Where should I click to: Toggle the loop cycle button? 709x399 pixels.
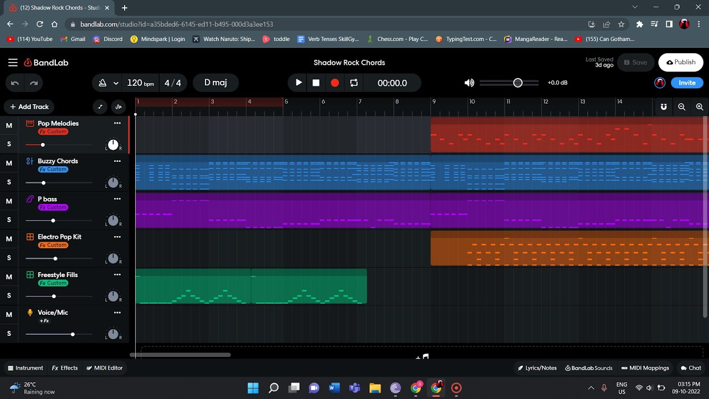pyautogui.click(x=353, y=83)
